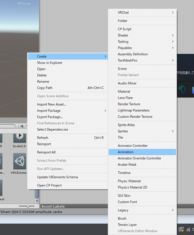Open the VRChat submenu
This screenshot has height=235, width=194.
coord(142,13)
